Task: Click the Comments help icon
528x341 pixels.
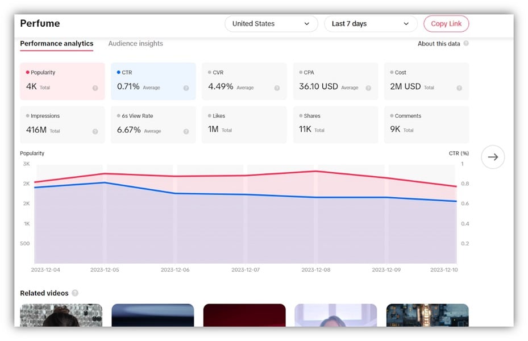Action: pos(460,132)
